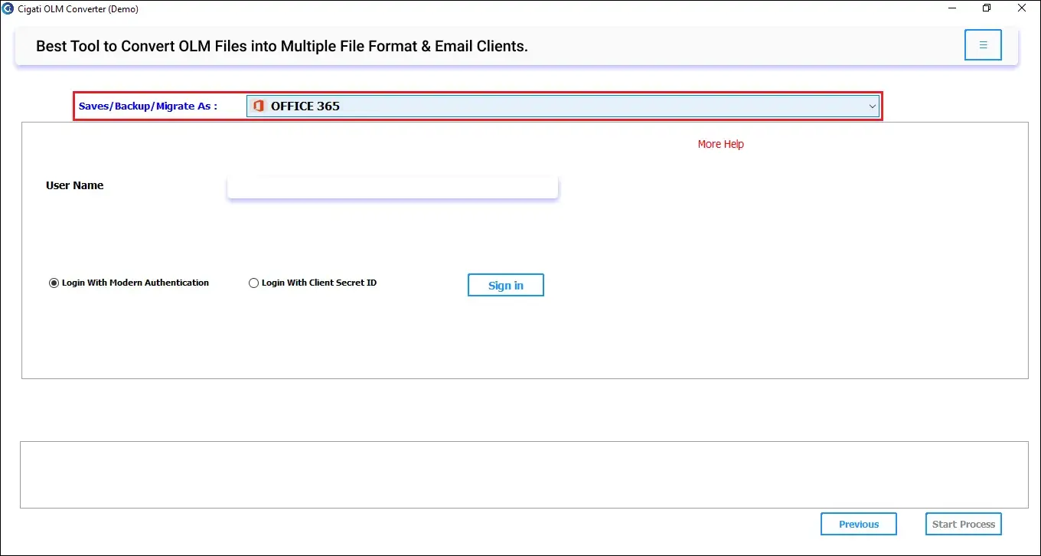The height and width of the screenshot is (556, 1041).
Task: Click the Saves/Backup/Migrate As label
Action: [x=148, y=106]
